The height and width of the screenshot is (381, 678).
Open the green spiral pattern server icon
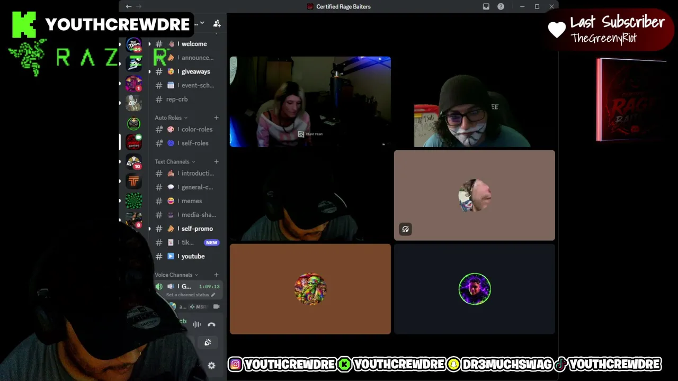[x=134, y=201]
